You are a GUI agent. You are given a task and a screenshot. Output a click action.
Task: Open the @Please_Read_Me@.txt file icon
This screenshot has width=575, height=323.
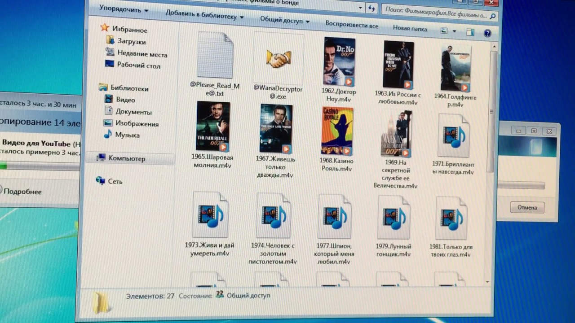pos(215,55)
